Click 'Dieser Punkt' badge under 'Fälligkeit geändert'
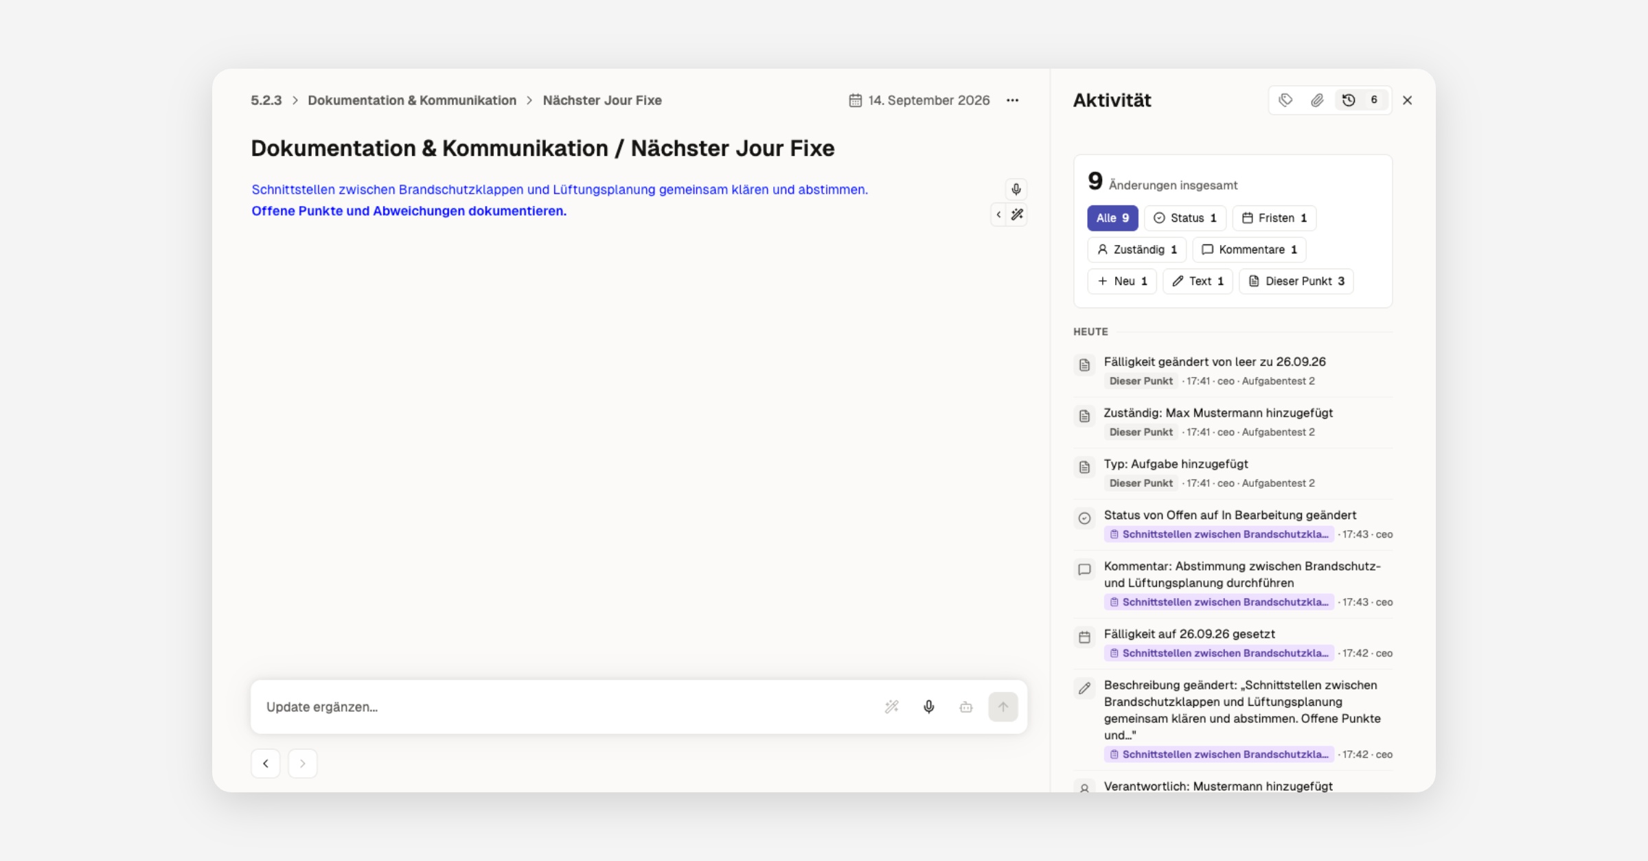 (x=1141, y=381)
